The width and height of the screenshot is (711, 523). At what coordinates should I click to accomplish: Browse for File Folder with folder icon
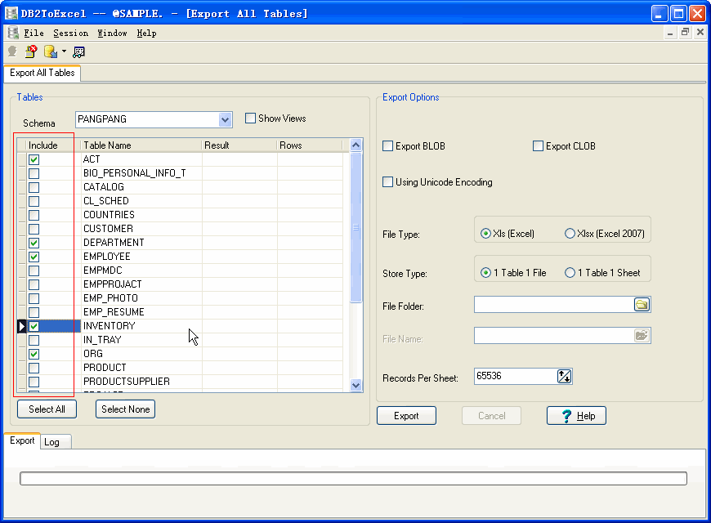tap(642, 304)
